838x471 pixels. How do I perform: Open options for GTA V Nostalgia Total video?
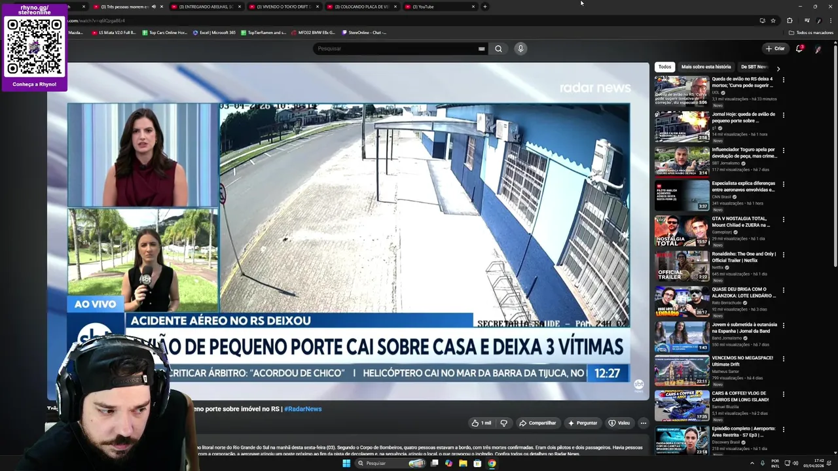(x=783, y=220)
